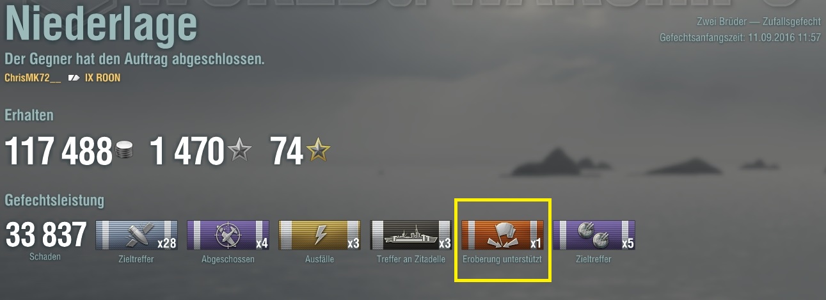Viewport: 826px width, 300px height.
Task: Click the gold star free XP icon
Action: click(318, 152)
